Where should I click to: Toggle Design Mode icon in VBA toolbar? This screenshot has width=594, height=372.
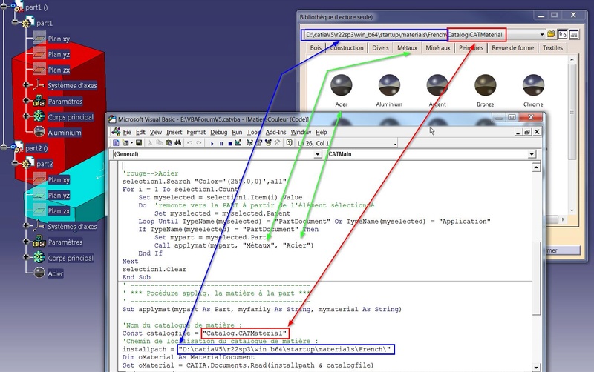pyautogui.click(x=238, y=143)
